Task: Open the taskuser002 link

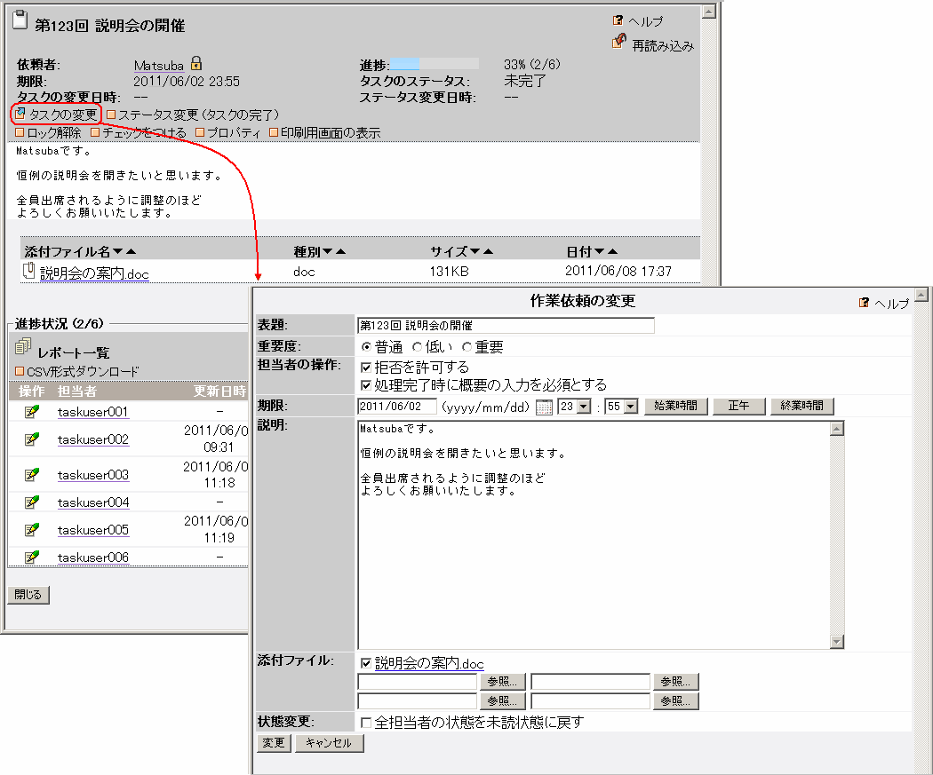Action: (x=93, y=439)
